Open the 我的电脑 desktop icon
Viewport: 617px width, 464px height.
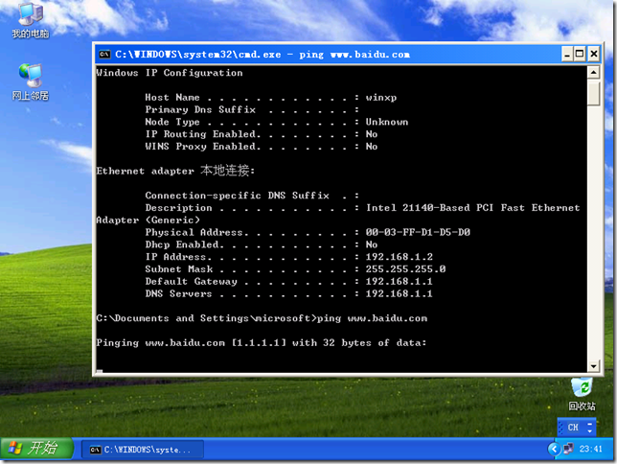[31, 20]
